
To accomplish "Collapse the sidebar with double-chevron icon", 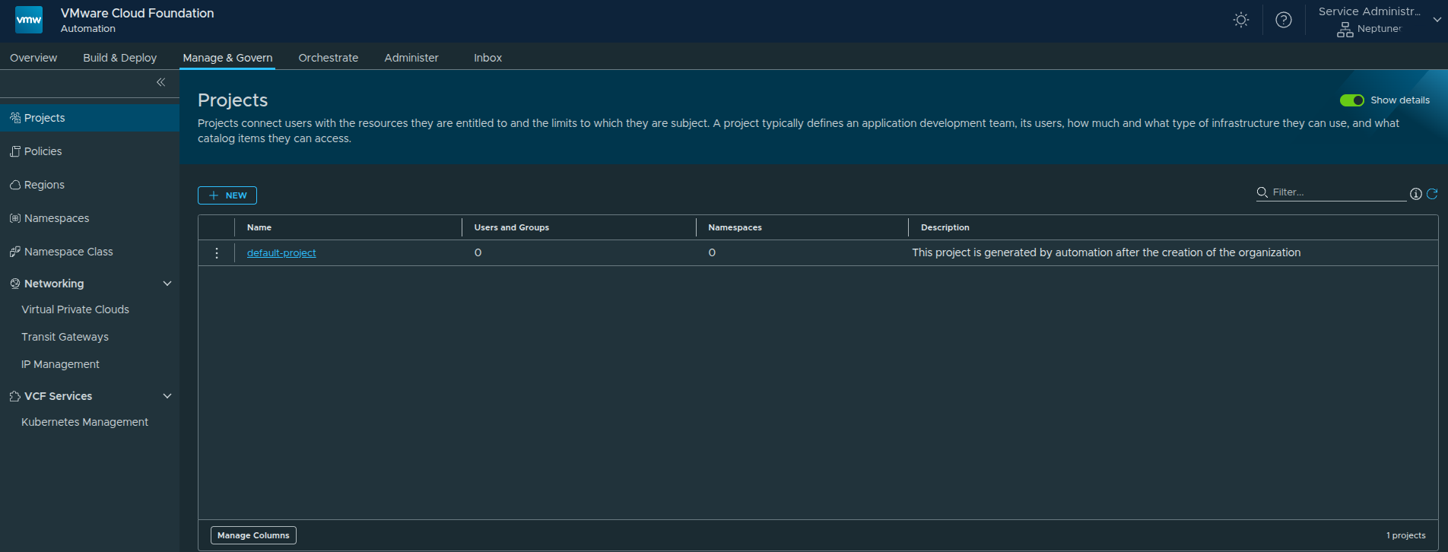I will [x=160, y=82].
